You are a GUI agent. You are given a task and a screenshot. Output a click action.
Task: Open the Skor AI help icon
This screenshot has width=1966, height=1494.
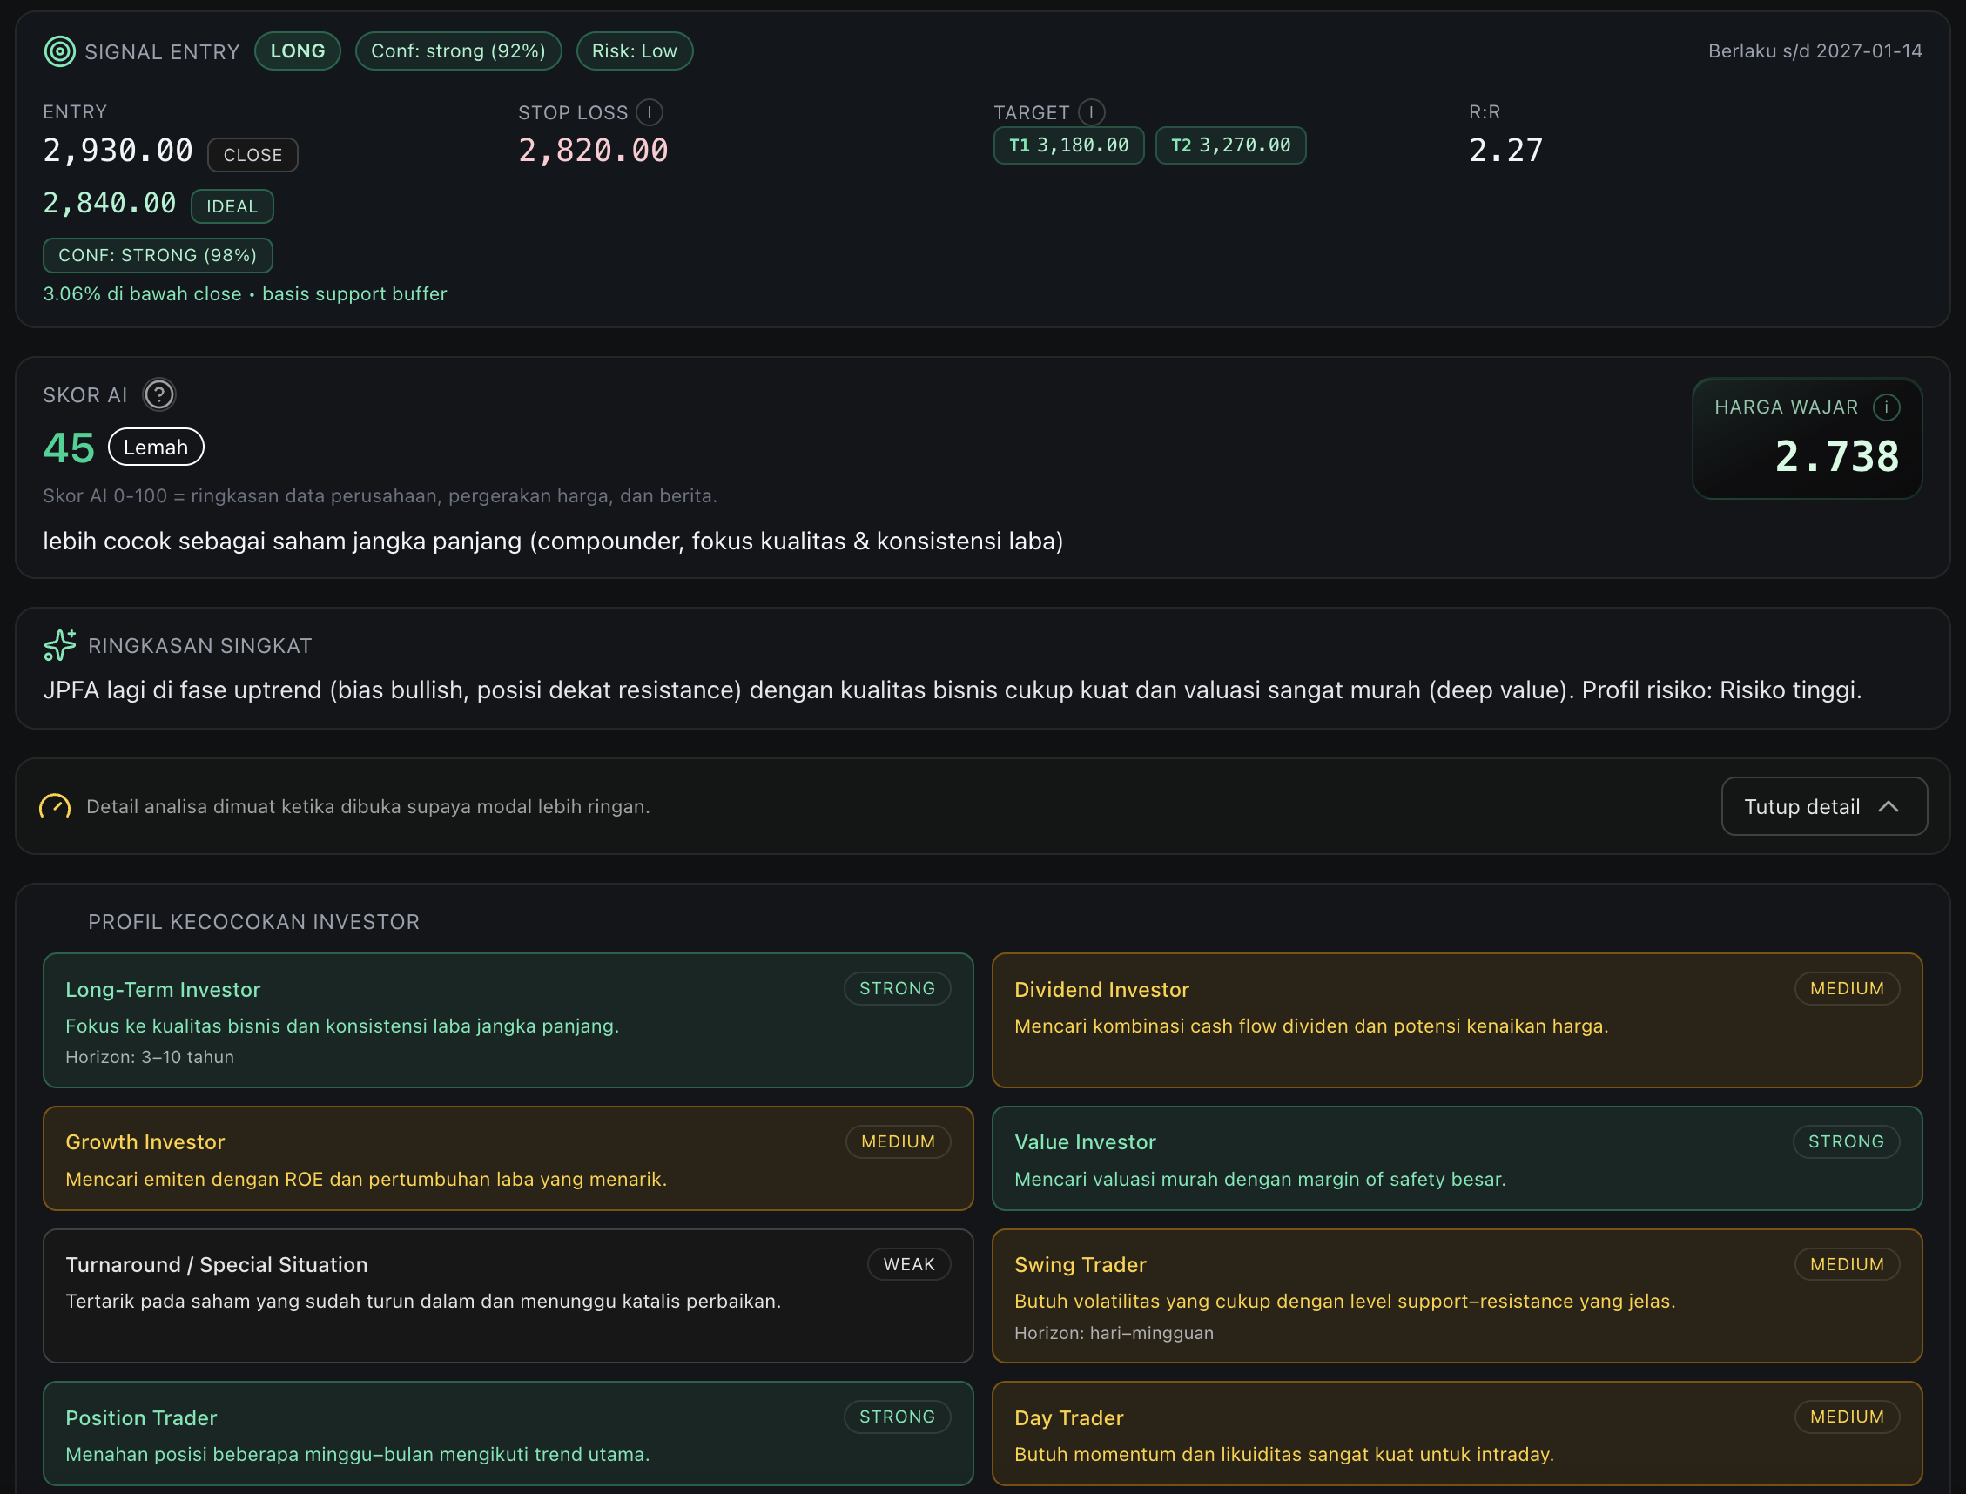[x=159, y=395]
